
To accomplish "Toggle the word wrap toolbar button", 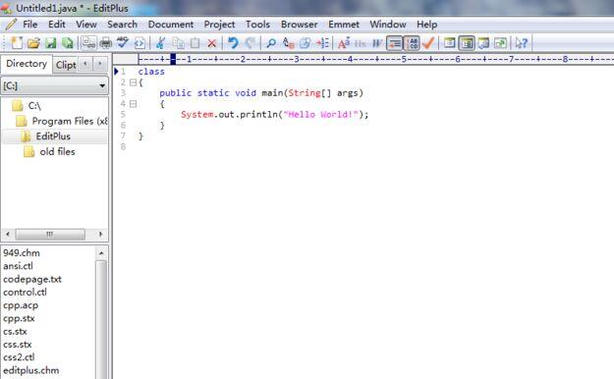I will 395,42.
